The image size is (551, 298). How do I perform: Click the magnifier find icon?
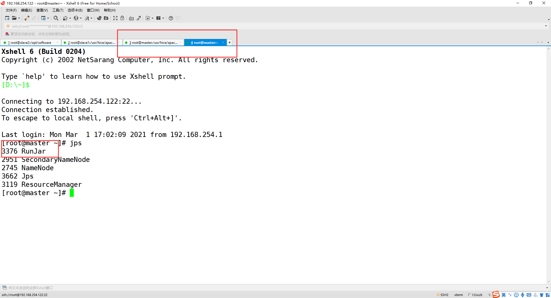point(56,18)
